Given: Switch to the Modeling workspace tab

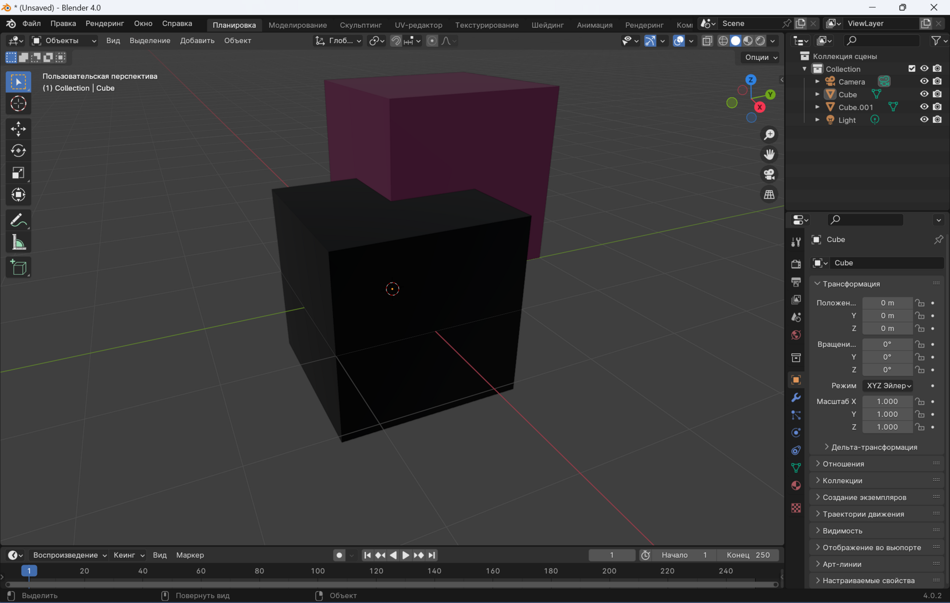Looking at the screenshot, I should (297, 25).
